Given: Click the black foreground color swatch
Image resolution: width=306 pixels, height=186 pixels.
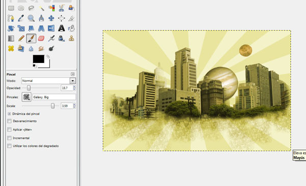Looking at the screenshot, I should coord(38,59).
